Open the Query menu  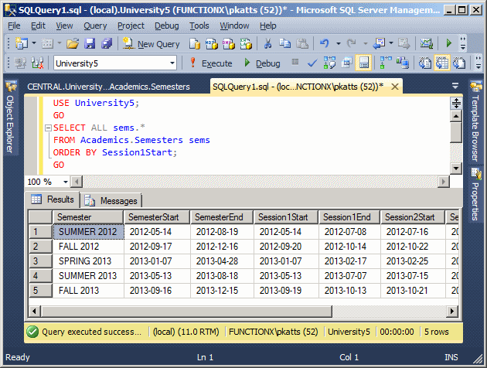(x=95, y=26)
